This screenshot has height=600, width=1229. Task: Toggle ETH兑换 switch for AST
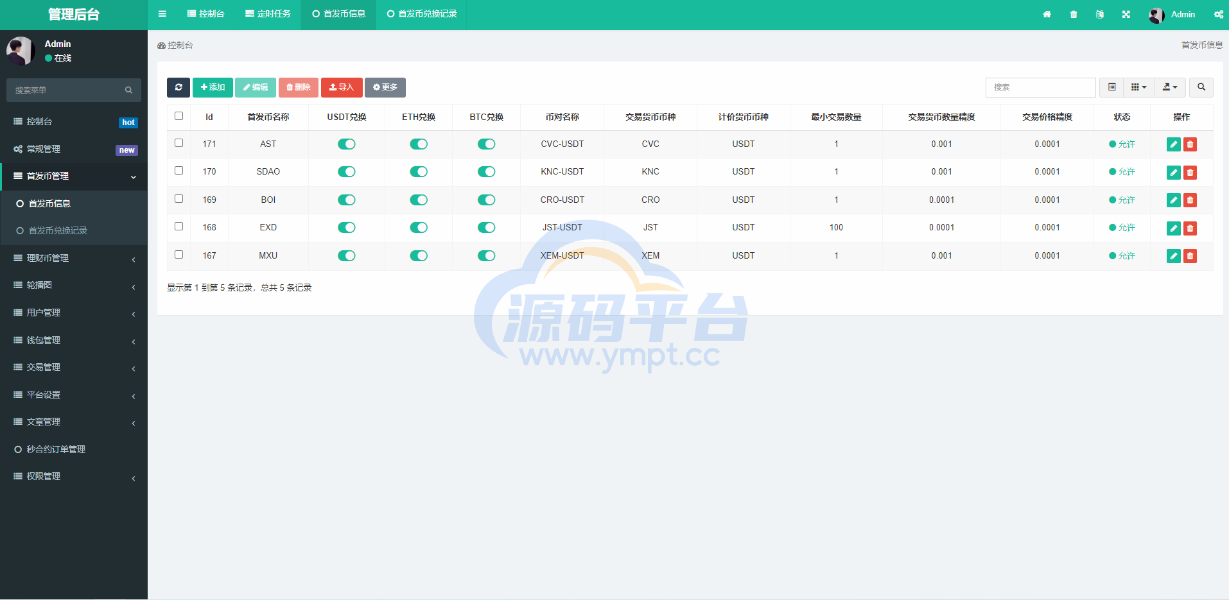419,144
